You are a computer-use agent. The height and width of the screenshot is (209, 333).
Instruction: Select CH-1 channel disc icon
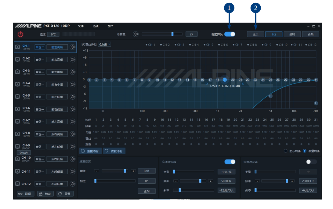tap(17, 47)
